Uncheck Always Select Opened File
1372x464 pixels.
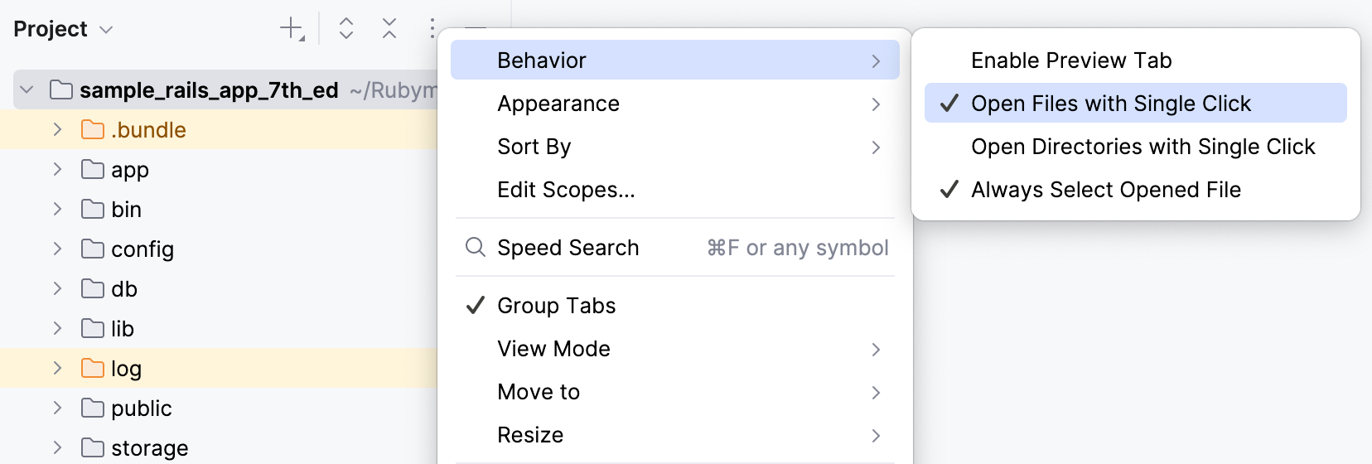[x=1105, y=190]
